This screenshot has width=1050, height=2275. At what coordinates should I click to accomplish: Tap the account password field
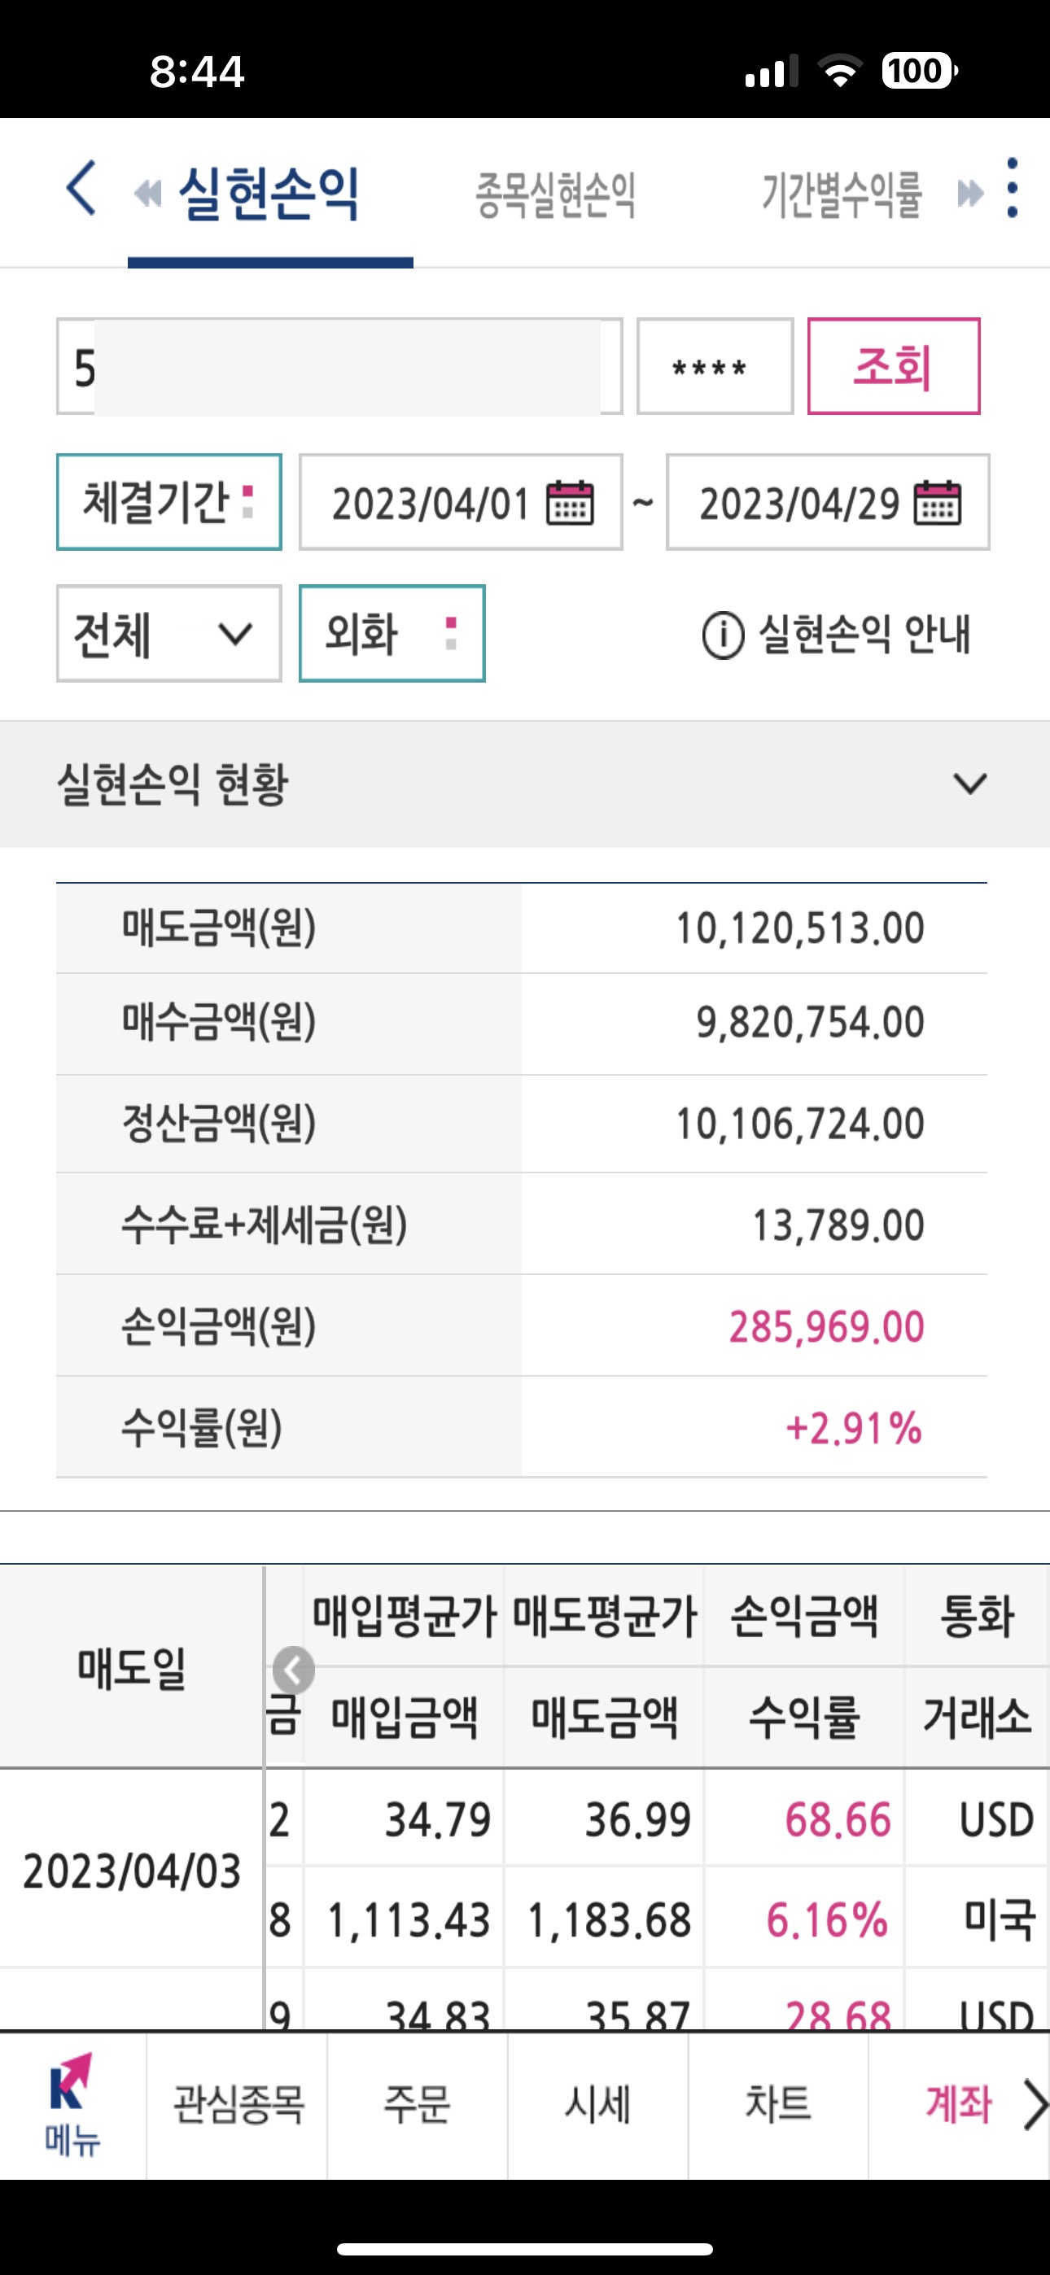point(715,365)
